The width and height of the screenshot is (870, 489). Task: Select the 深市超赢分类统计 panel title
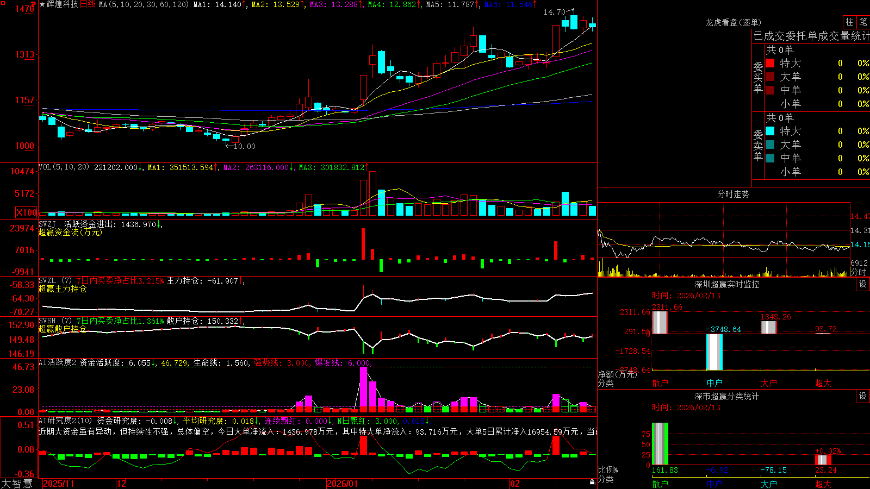coord(726,396)
